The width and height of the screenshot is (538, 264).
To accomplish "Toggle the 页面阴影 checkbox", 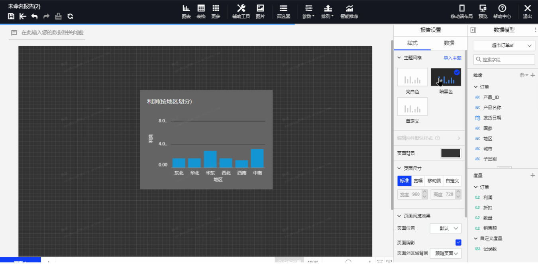I will coord(458,242).
